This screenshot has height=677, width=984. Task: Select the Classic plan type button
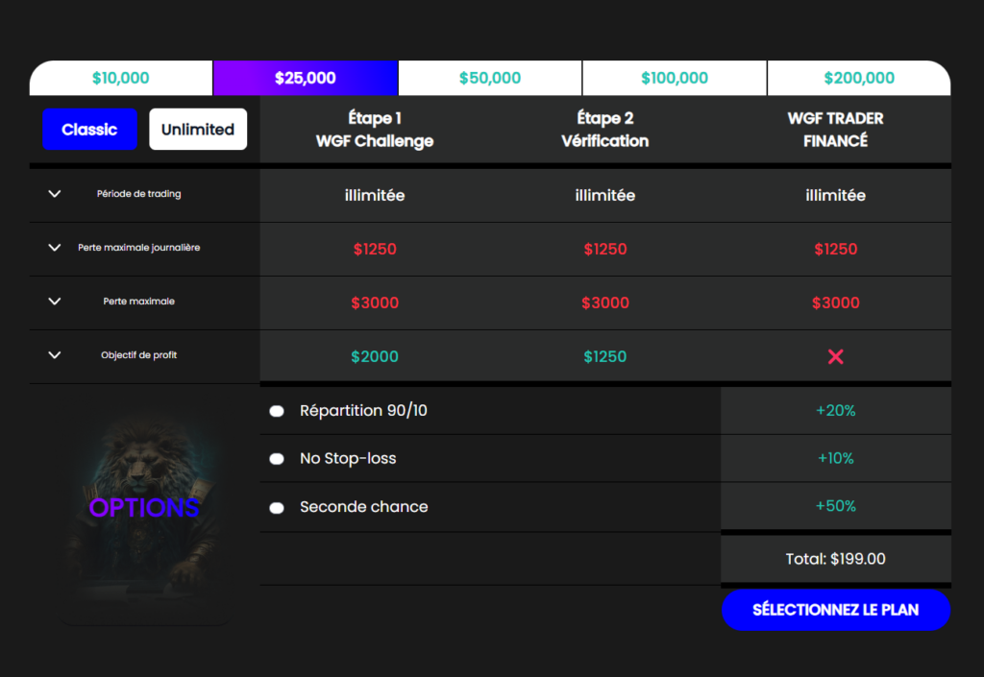(89, 130)
